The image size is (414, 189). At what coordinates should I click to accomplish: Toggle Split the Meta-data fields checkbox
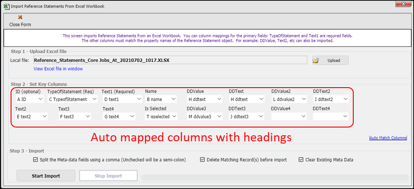click(x=36, y=160)
